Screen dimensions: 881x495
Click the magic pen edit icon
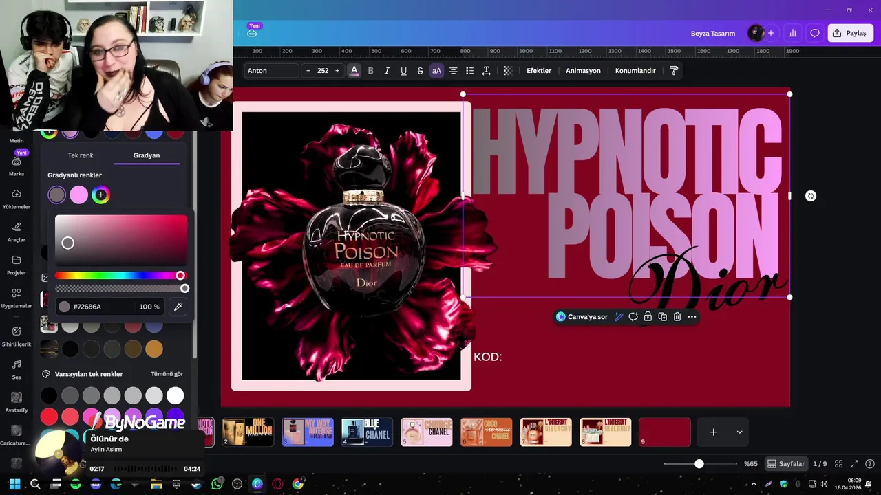619,317
